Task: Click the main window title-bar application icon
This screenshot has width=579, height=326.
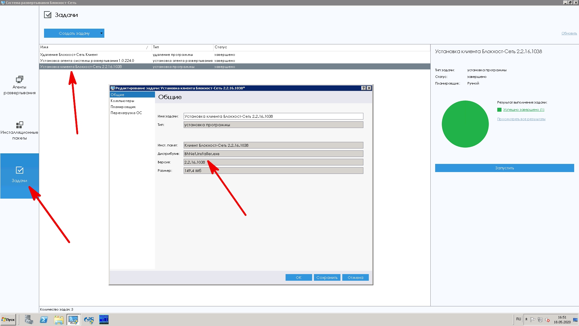Action: pyautogui.click(x=3, y=3)
